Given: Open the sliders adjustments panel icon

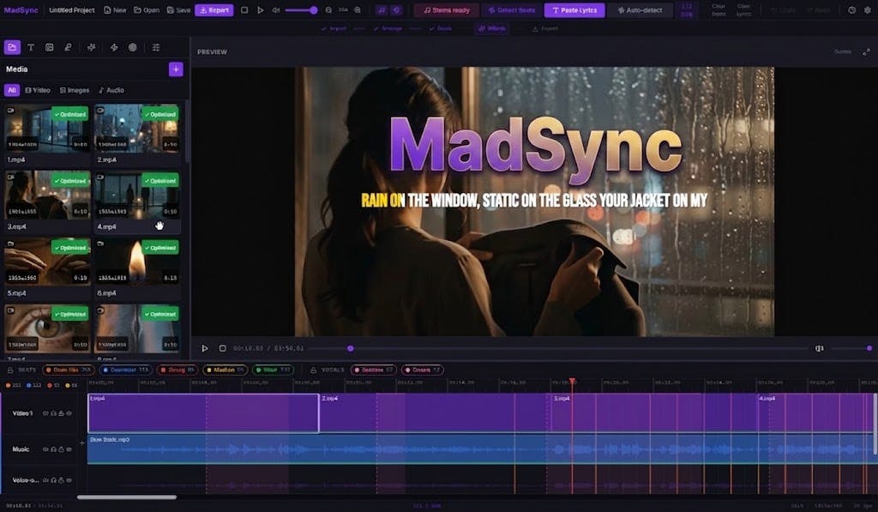Looking at the screenshot, I should click(156, 47).
